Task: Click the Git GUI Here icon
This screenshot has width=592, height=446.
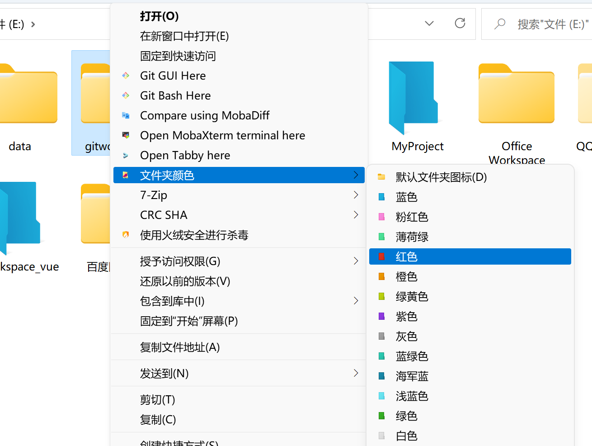Action: point(126,76)
